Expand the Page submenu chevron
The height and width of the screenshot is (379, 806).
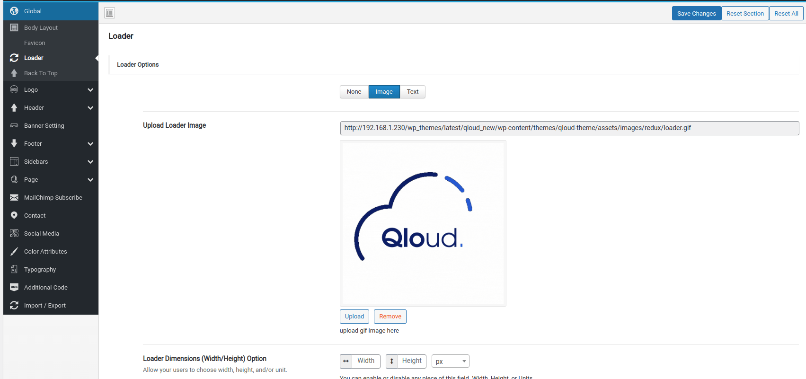[x=90, y=180]
